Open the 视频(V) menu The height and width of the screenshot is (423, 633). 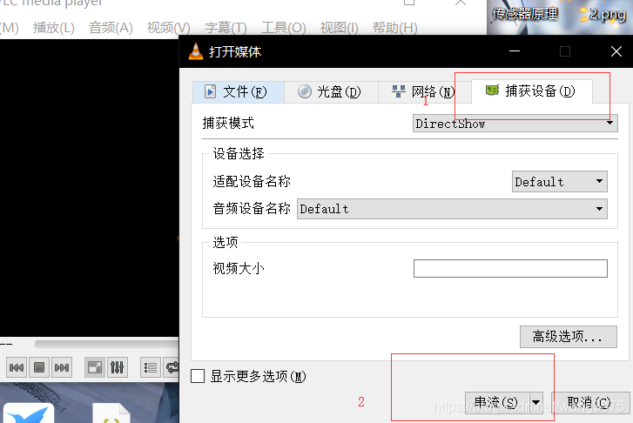[x=168, y=28]
